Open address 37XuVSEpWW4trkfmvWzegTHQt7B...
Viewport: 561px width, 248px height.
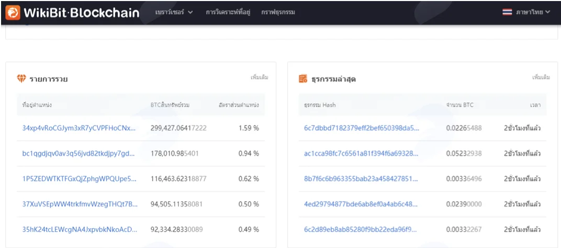point(80,204)
